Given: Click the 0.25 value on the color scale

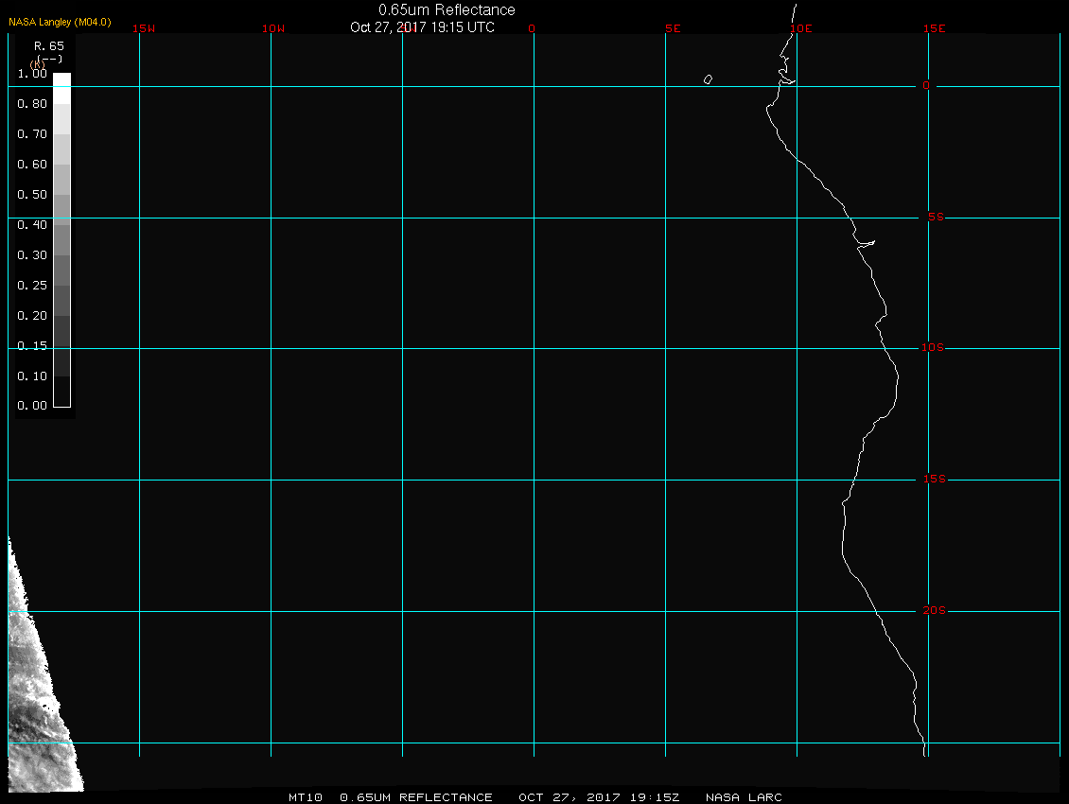Looking at the screenshot, I should click(32, 285).
